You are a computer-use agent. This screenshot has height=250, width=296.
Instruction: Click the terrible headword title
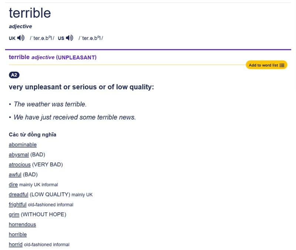[x=30, y=13]
